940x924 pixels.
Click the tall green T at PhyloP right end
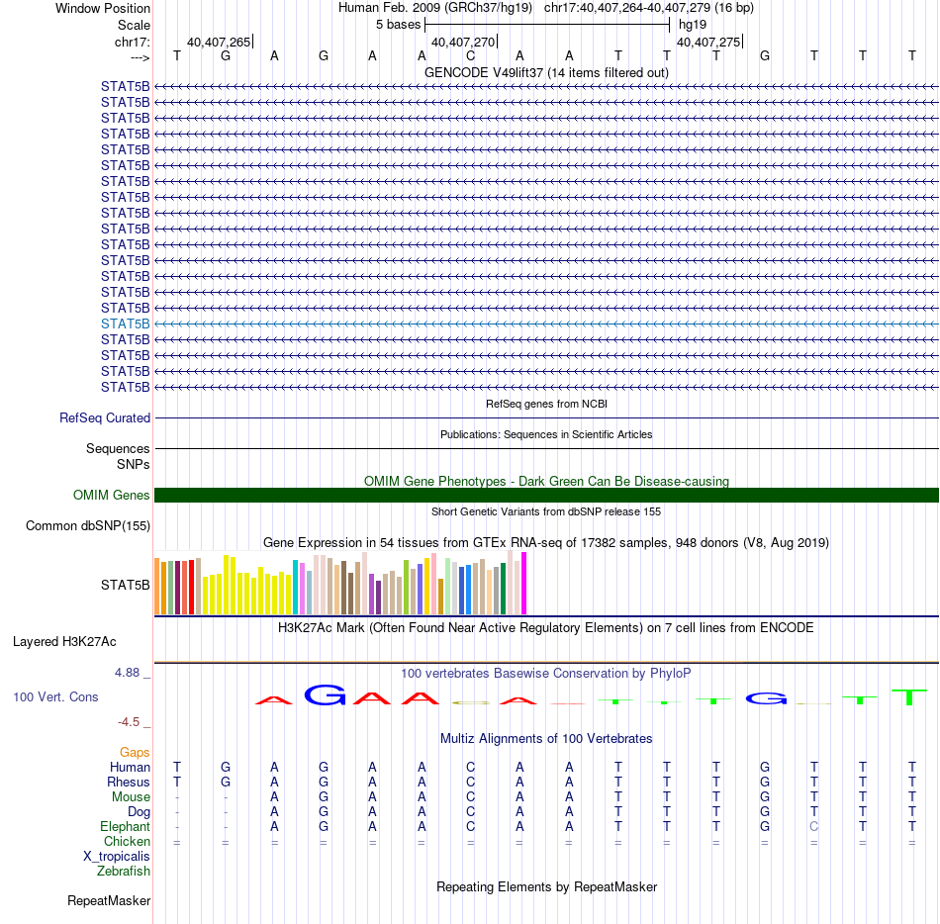(x=910, y=696)
